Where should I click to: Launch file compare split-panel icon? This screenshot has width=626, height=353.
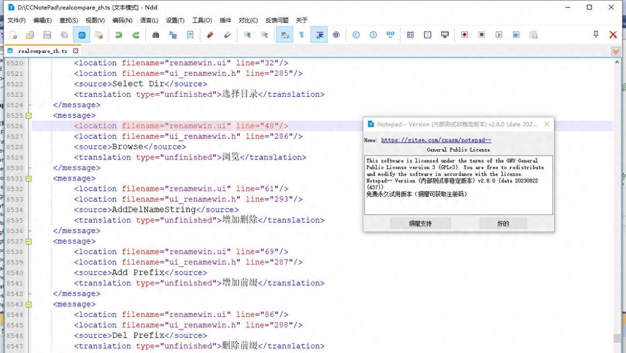410,35
